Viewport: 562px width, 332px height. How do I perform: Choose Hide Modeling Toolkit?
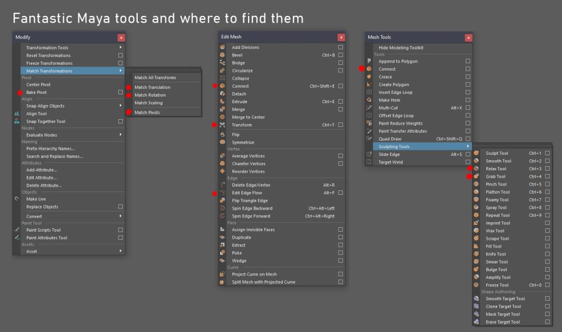click(401, 48)
